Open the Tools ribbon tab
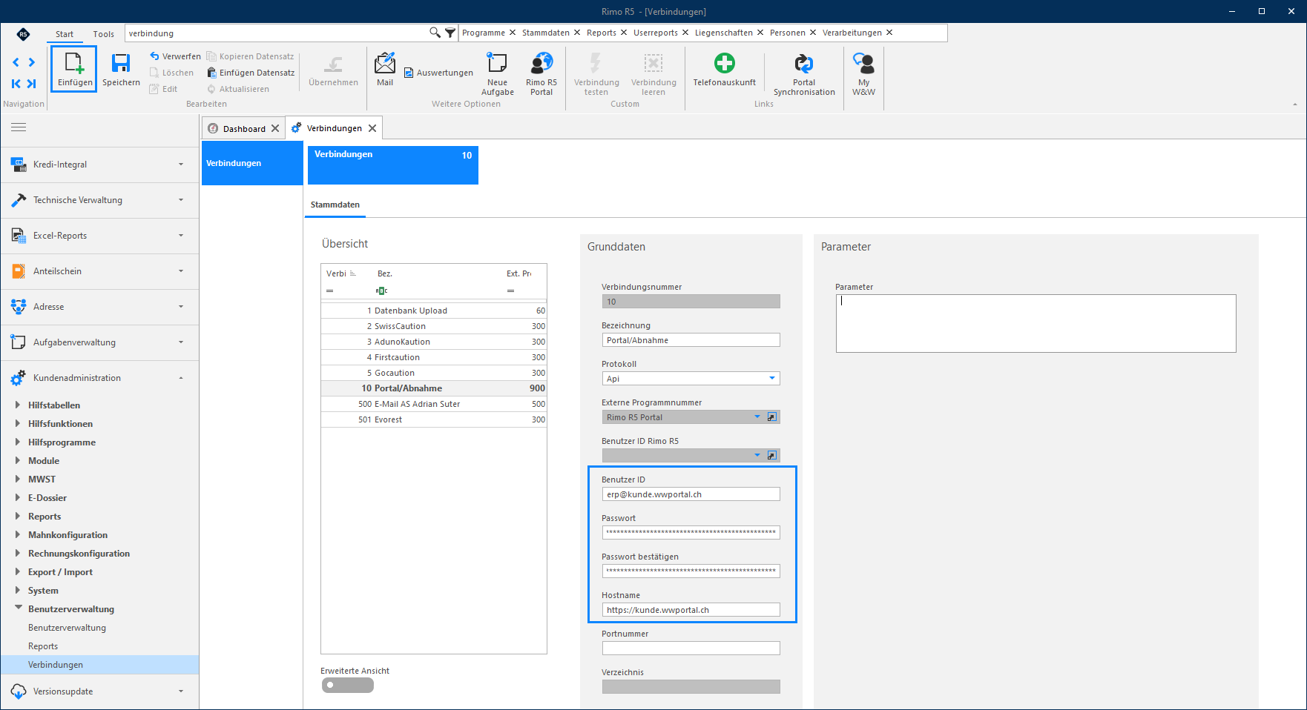The image size is (1307, 710). pos(104,34)
